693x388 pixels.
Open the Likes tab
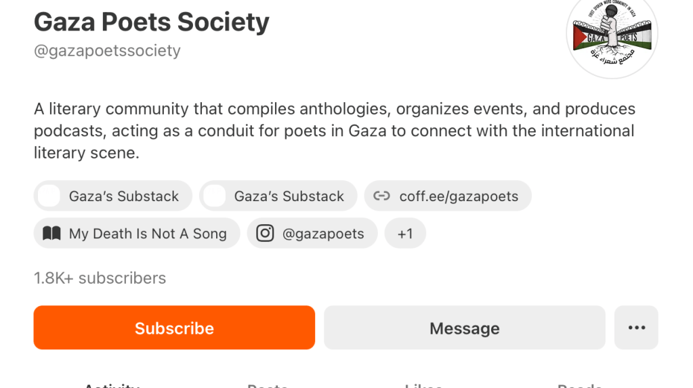point(423,385)
